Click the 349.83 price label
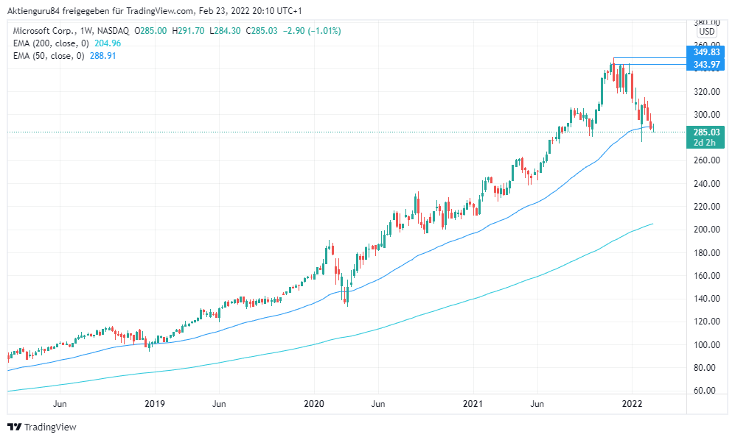This screenshot has width=735, height=440. (x=706, y=52)
